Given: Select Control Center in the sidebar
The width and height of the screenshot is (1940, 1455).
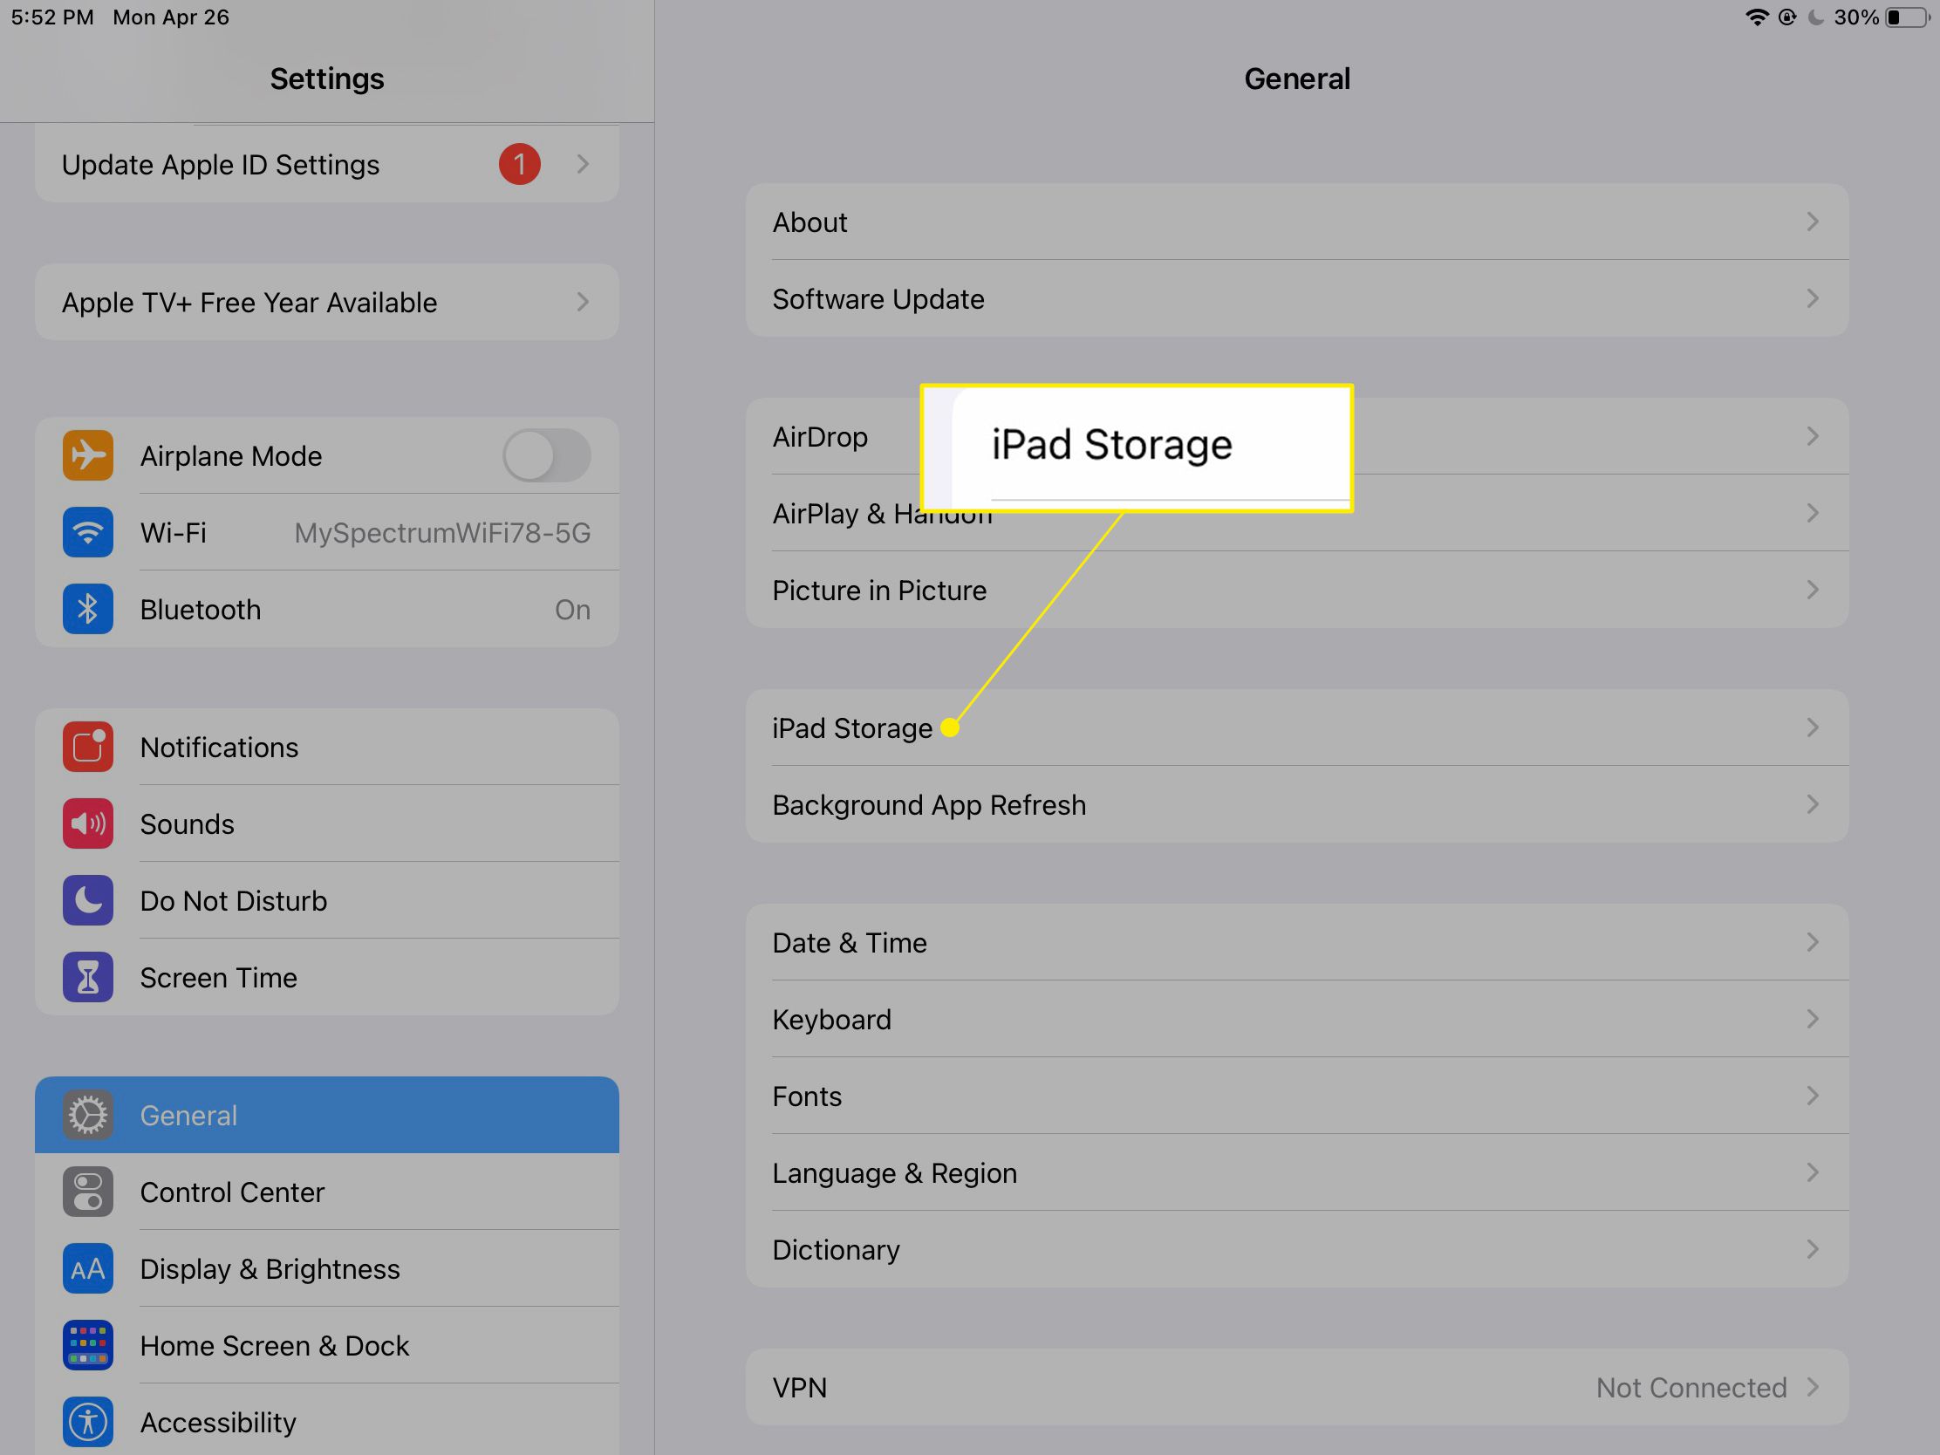Looking at the screenshot, I should click(327, 1192).
